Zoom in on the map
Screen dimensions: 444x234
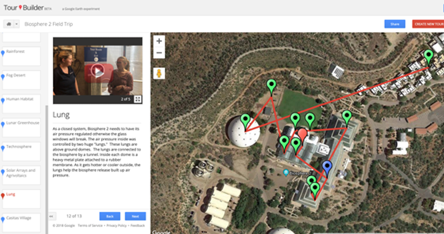click(x=159, y=41)
